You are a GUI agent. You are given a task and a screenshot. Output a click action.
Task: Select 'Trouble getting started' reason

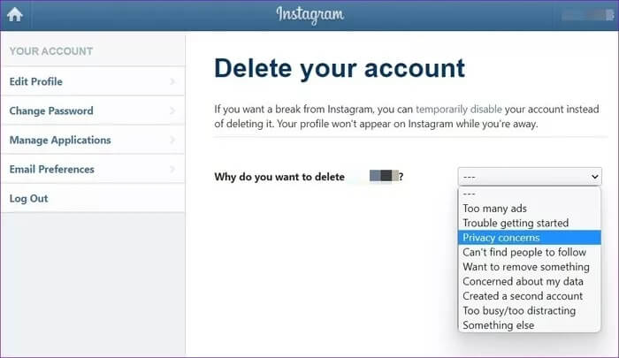click(x=530, y=223)
